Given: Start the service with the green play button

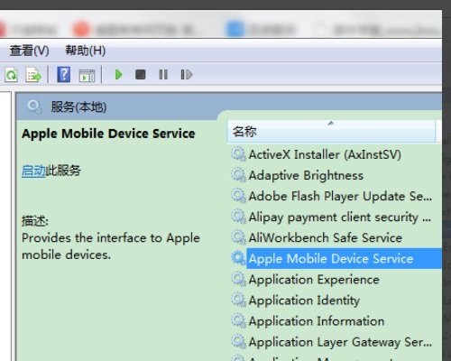Looking at the screenshot, I should [x=119, y=75].
